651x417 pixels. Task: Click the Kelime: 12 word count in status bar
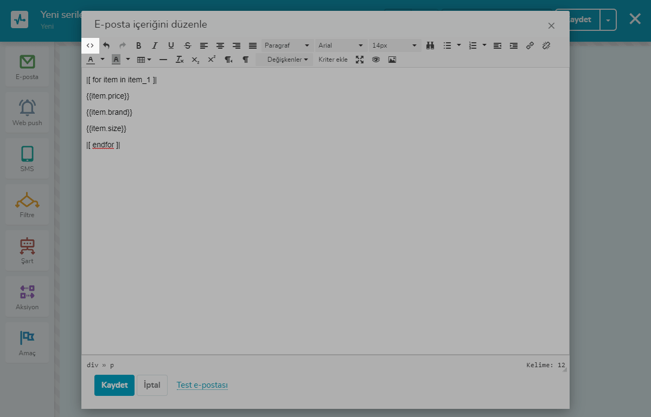545,365
